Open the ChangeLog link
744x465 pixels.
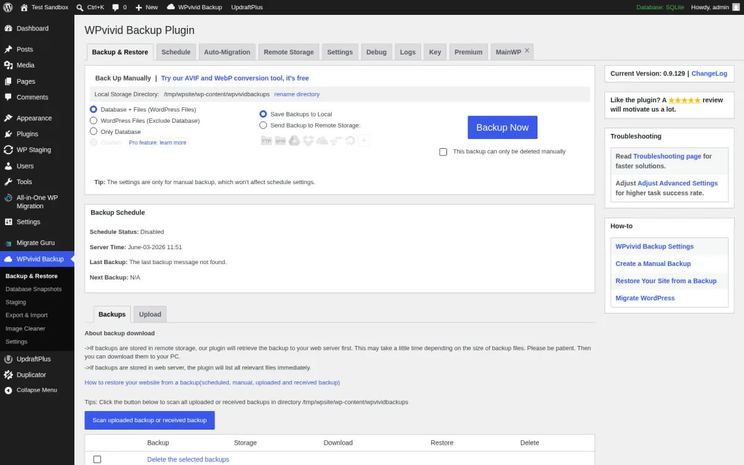[x=709, y=73]
